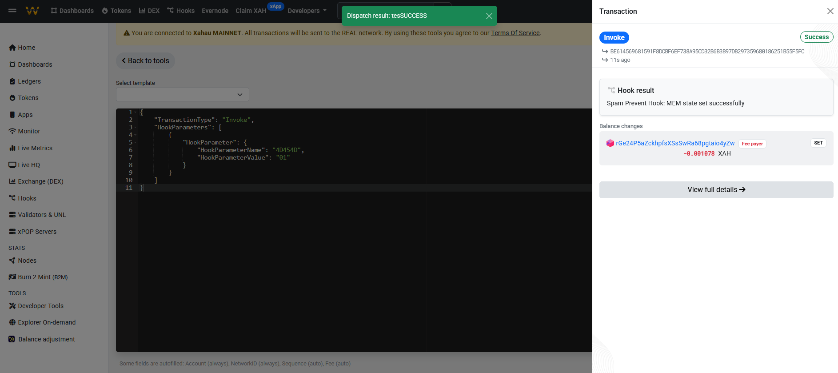Click the SET badge in balance changes

[818, 143]
